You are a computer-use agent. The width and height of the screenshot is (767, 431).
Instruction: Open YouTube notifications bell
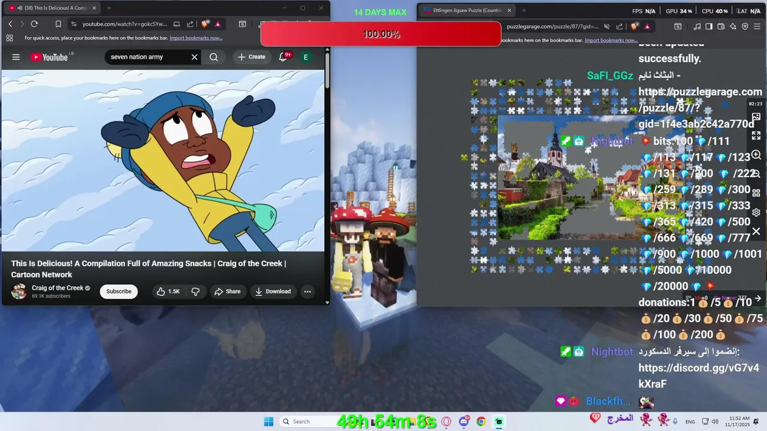click(x=283, y=57)
